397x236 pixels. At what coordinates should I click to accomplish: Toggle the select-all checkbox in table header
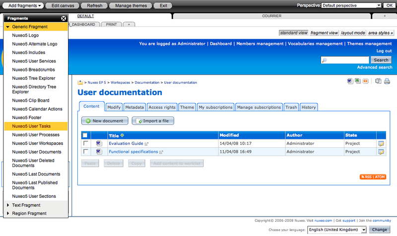pyautogui.click(x=85, y=135)
